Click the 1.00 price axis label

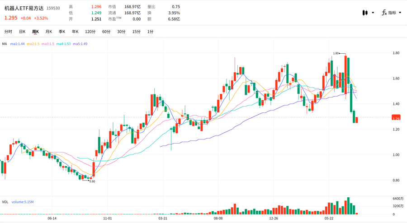[396, 155]
